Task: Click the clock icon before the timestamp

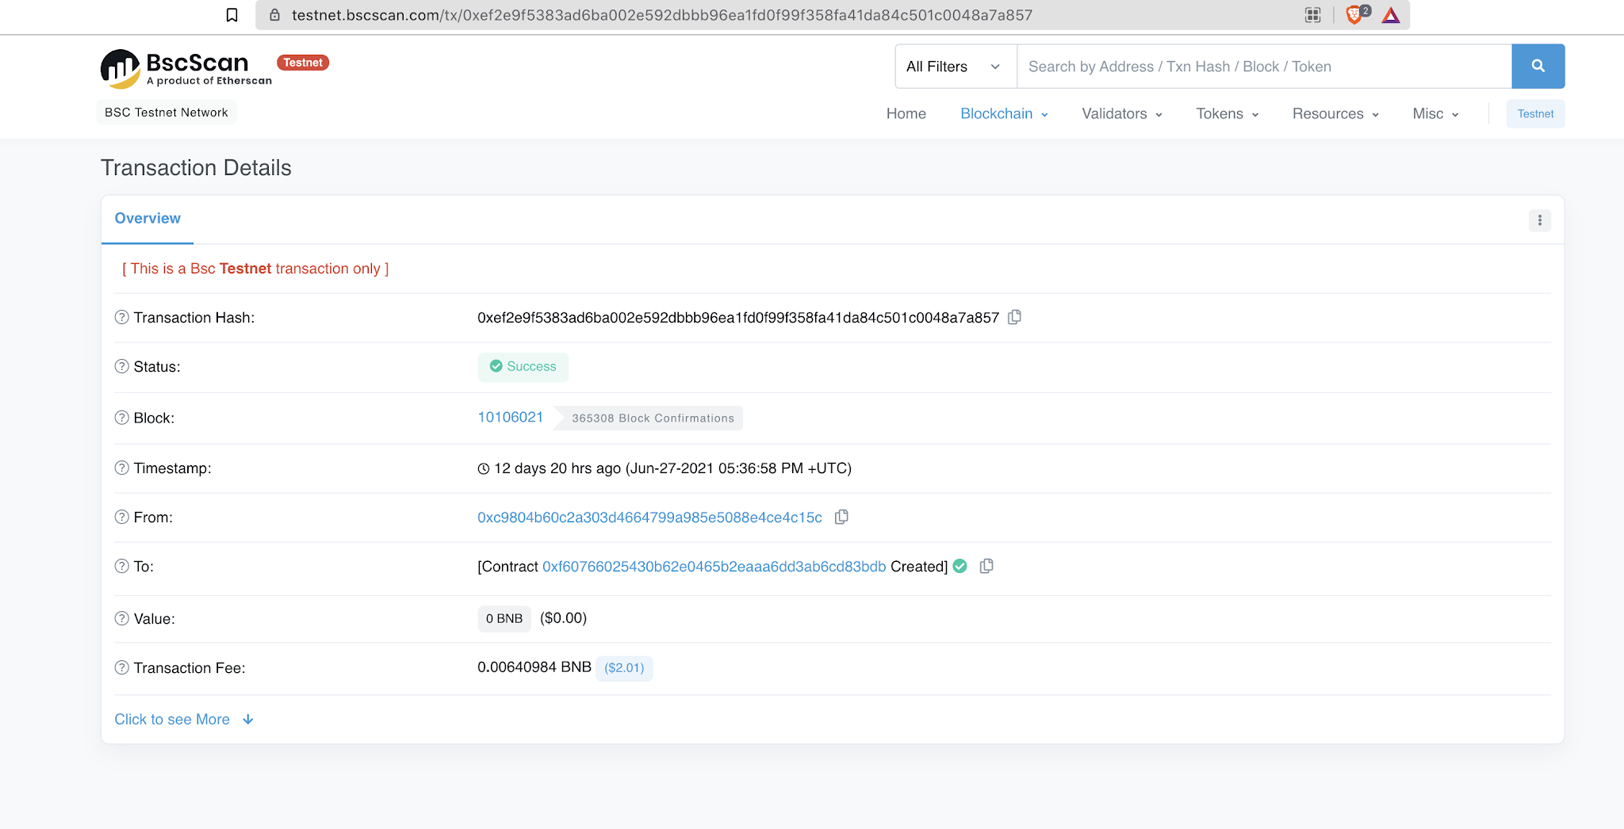Action: coord(482,468)
